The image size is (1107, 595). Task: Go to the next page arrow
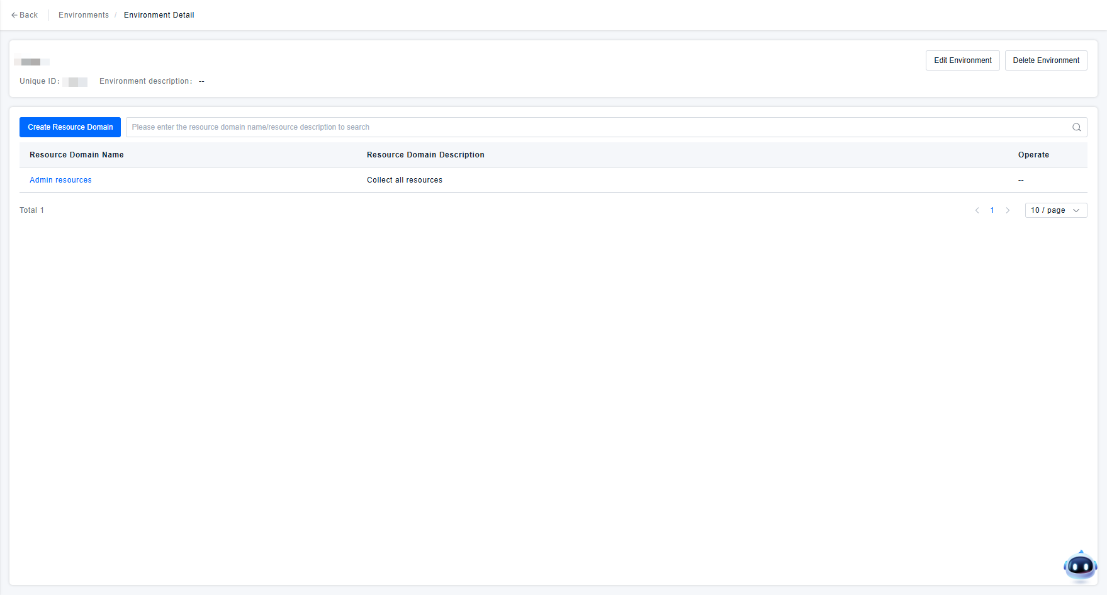1008,210
